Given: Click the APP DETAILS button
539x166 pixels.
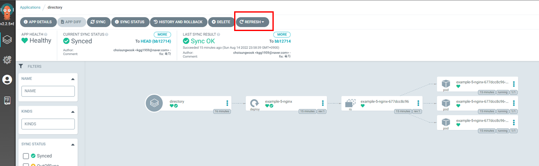Looking at the screenshot, I should pos(38,22).
